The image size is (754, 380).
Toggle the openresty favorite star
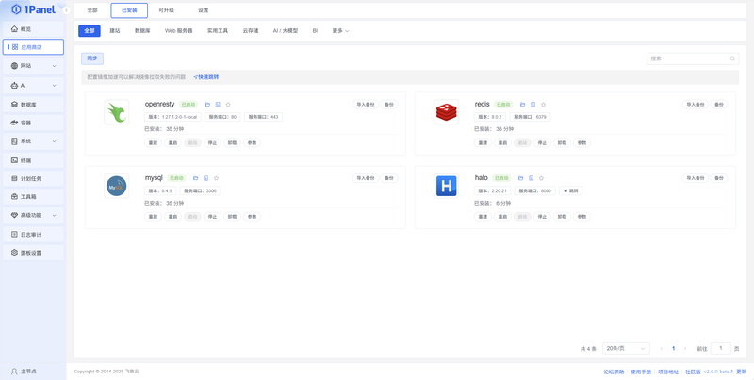click(228, 105)
